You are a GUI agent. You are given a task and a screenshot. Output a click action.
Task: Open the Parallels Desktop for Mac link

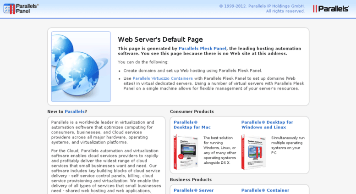pos(192,125)
